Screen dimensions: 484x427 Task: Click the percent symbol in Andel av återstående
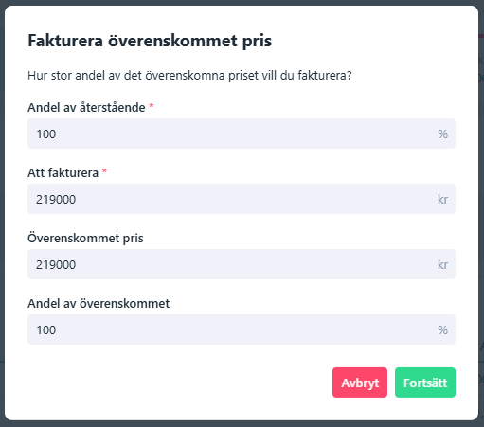pos(442,134)
